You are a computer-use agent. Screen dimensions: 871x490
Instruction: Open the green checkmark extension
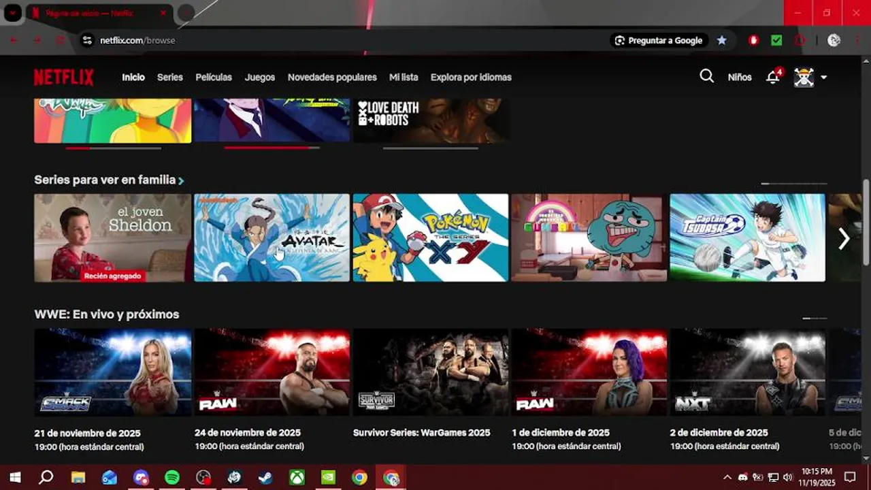click(776, 40)
